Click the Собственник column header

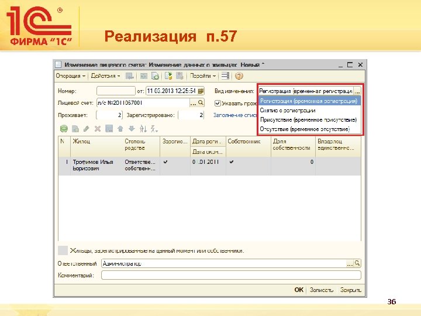pos(249,146)
